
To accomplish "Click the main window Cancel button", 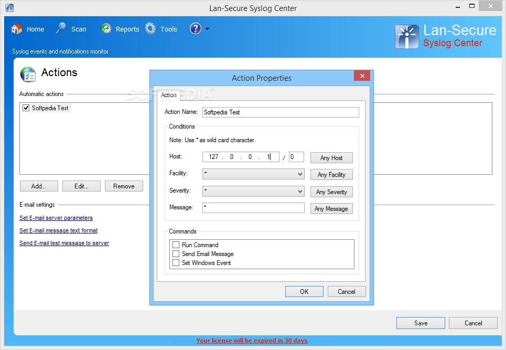I will [473, 323].
